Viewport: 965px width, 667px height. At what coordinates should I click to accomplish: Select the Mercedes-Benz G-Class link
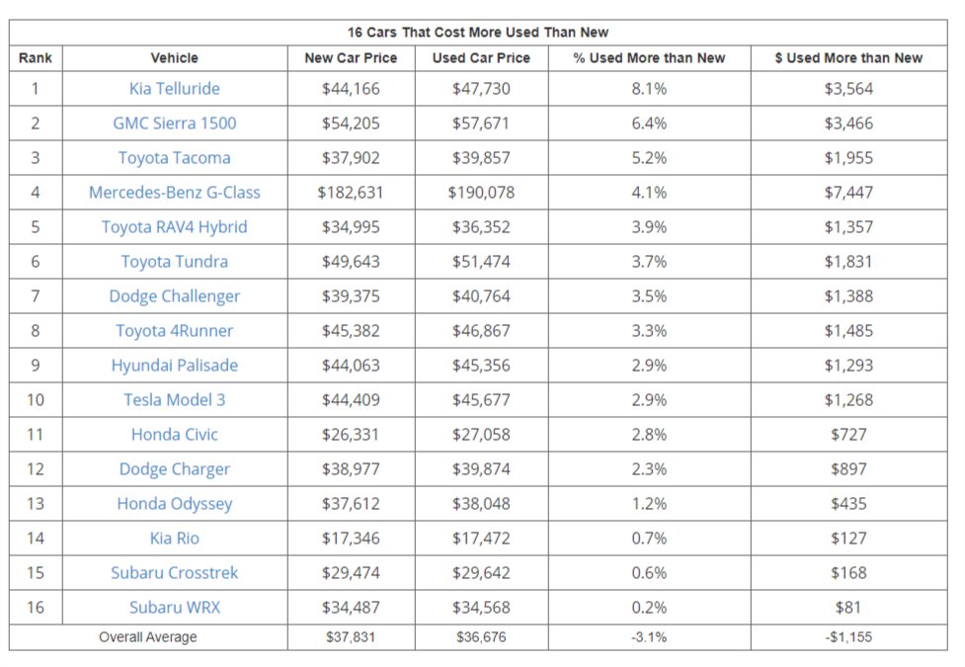175,193
